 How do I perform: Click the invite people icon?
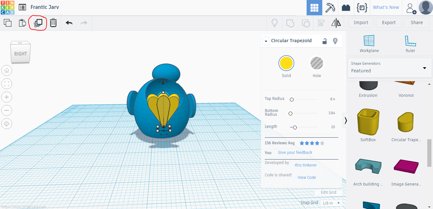[410, 8]
